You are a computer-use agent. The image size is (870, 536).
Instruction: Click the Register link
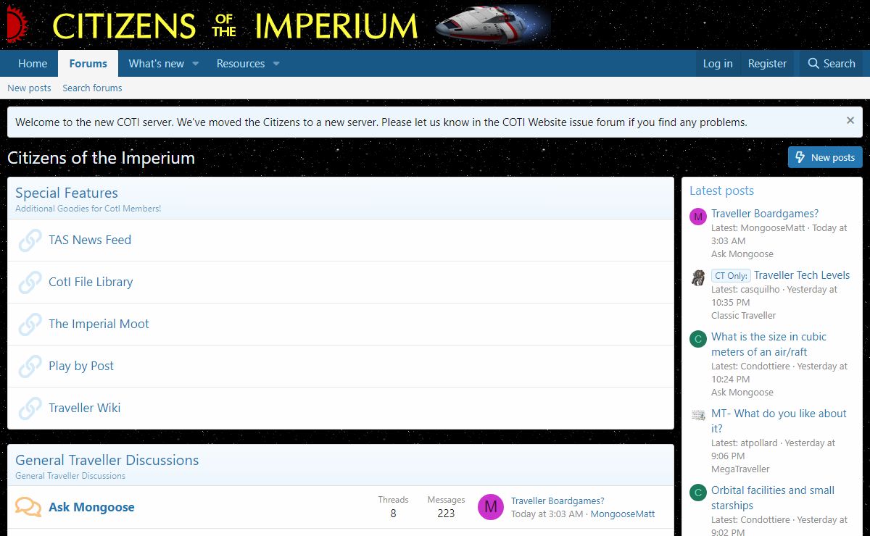(x=767, y=64)
